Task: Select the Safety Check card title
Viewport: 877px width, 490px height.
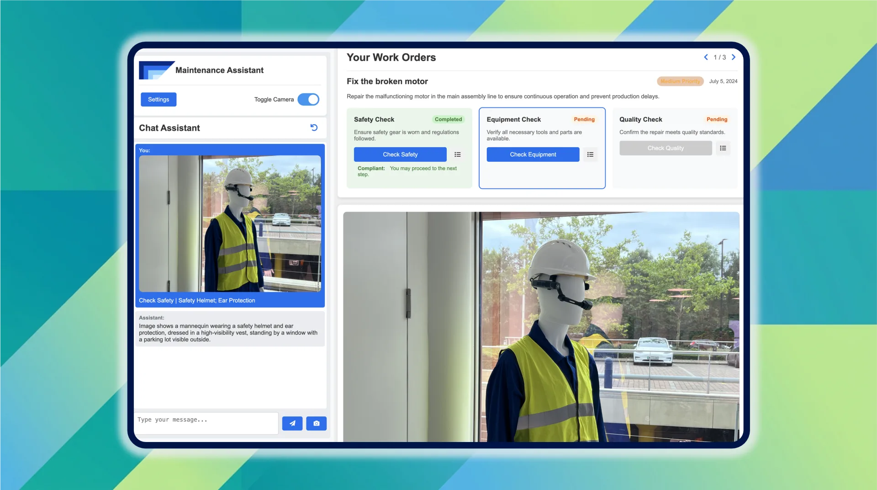Action: (374, 119)
